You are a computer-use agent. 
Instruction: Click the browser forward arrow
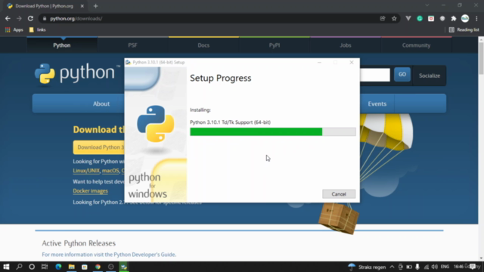click(x=19, y=19)
